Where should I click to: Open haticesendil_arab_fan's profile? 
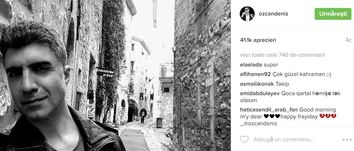(269, 110)
